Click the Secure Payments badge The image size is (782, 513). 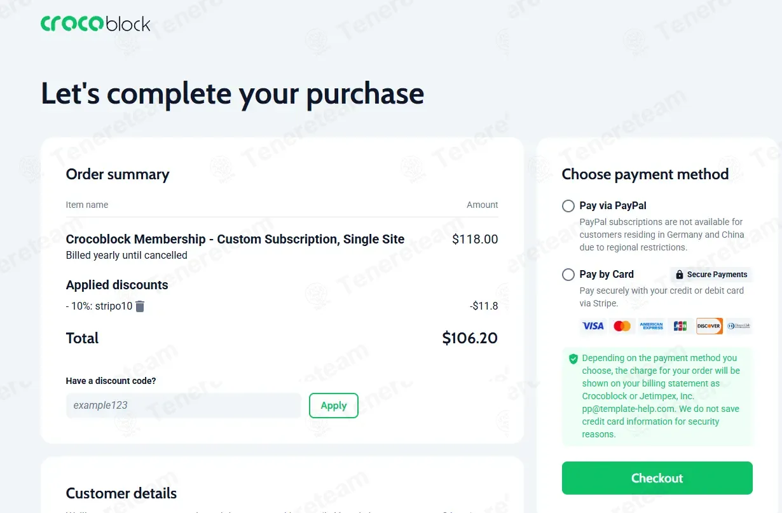[x=711, y=275]
